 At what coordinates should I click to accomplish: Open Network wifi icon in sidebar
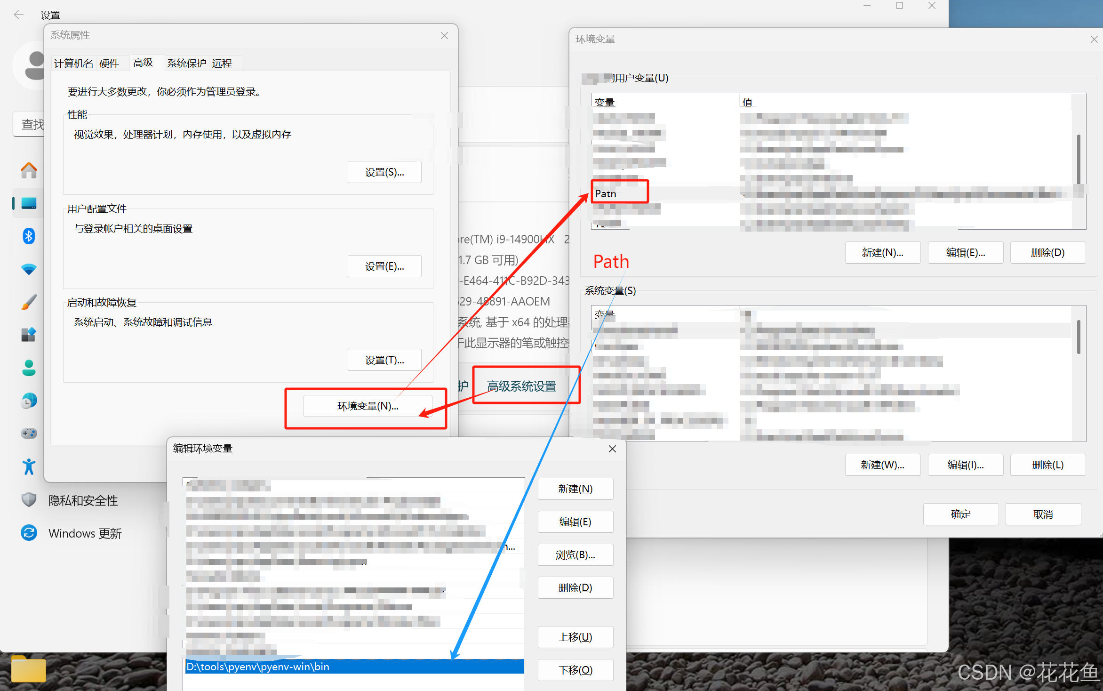(x=29, y=269)
